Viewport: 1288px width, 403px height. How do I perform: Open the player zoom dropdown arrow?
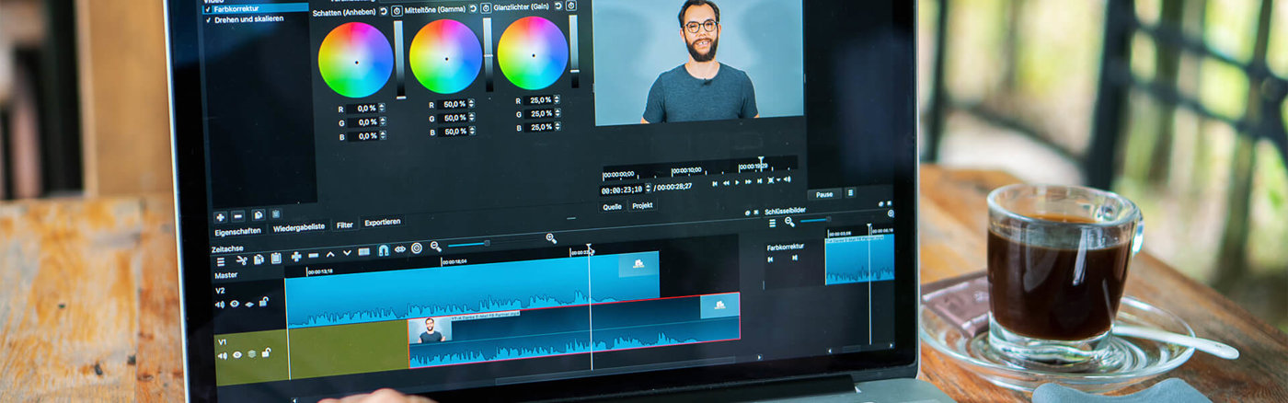778,179
